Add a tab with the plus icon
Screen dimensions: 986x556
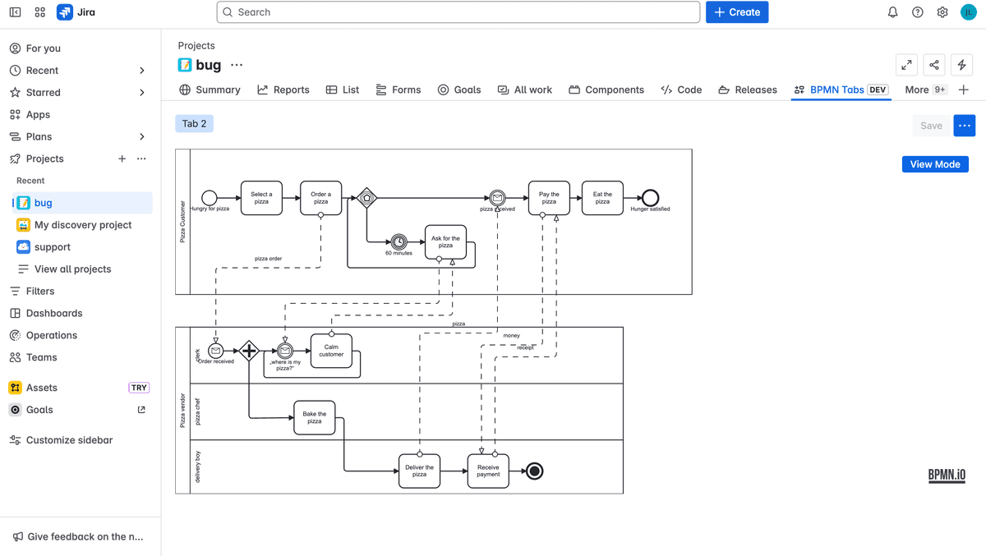964,90
